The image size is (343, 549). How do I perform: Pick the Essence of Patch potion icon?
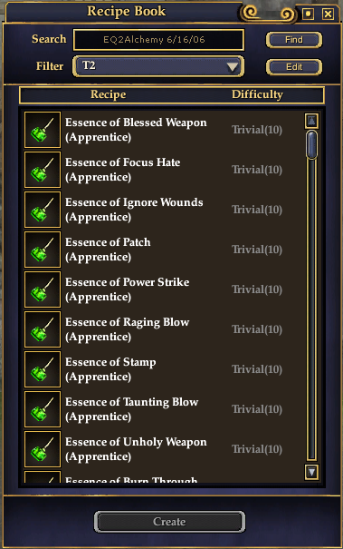pos(43,250)
